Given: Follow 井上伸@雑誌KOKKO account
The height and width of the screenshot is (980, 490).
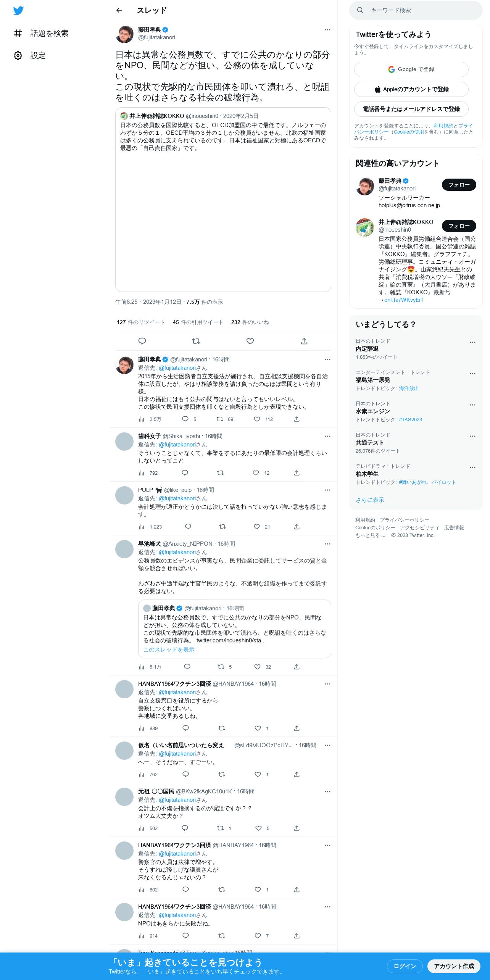Looking at the screenshot, I should tap(459, 226).
